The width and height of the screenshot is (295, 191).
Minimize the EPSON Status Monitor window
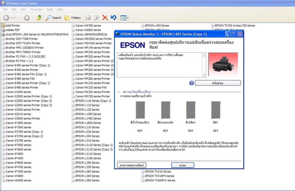pos(228,34)
